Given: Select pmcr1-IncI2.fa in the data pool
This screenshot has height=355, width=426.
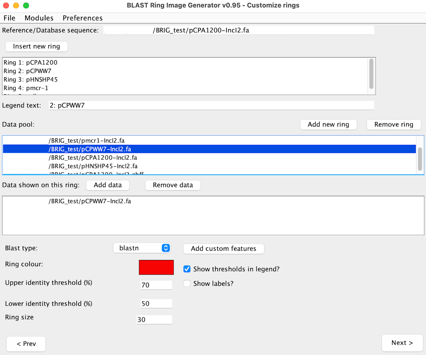Looking at the screenshot, I should 209,141.
